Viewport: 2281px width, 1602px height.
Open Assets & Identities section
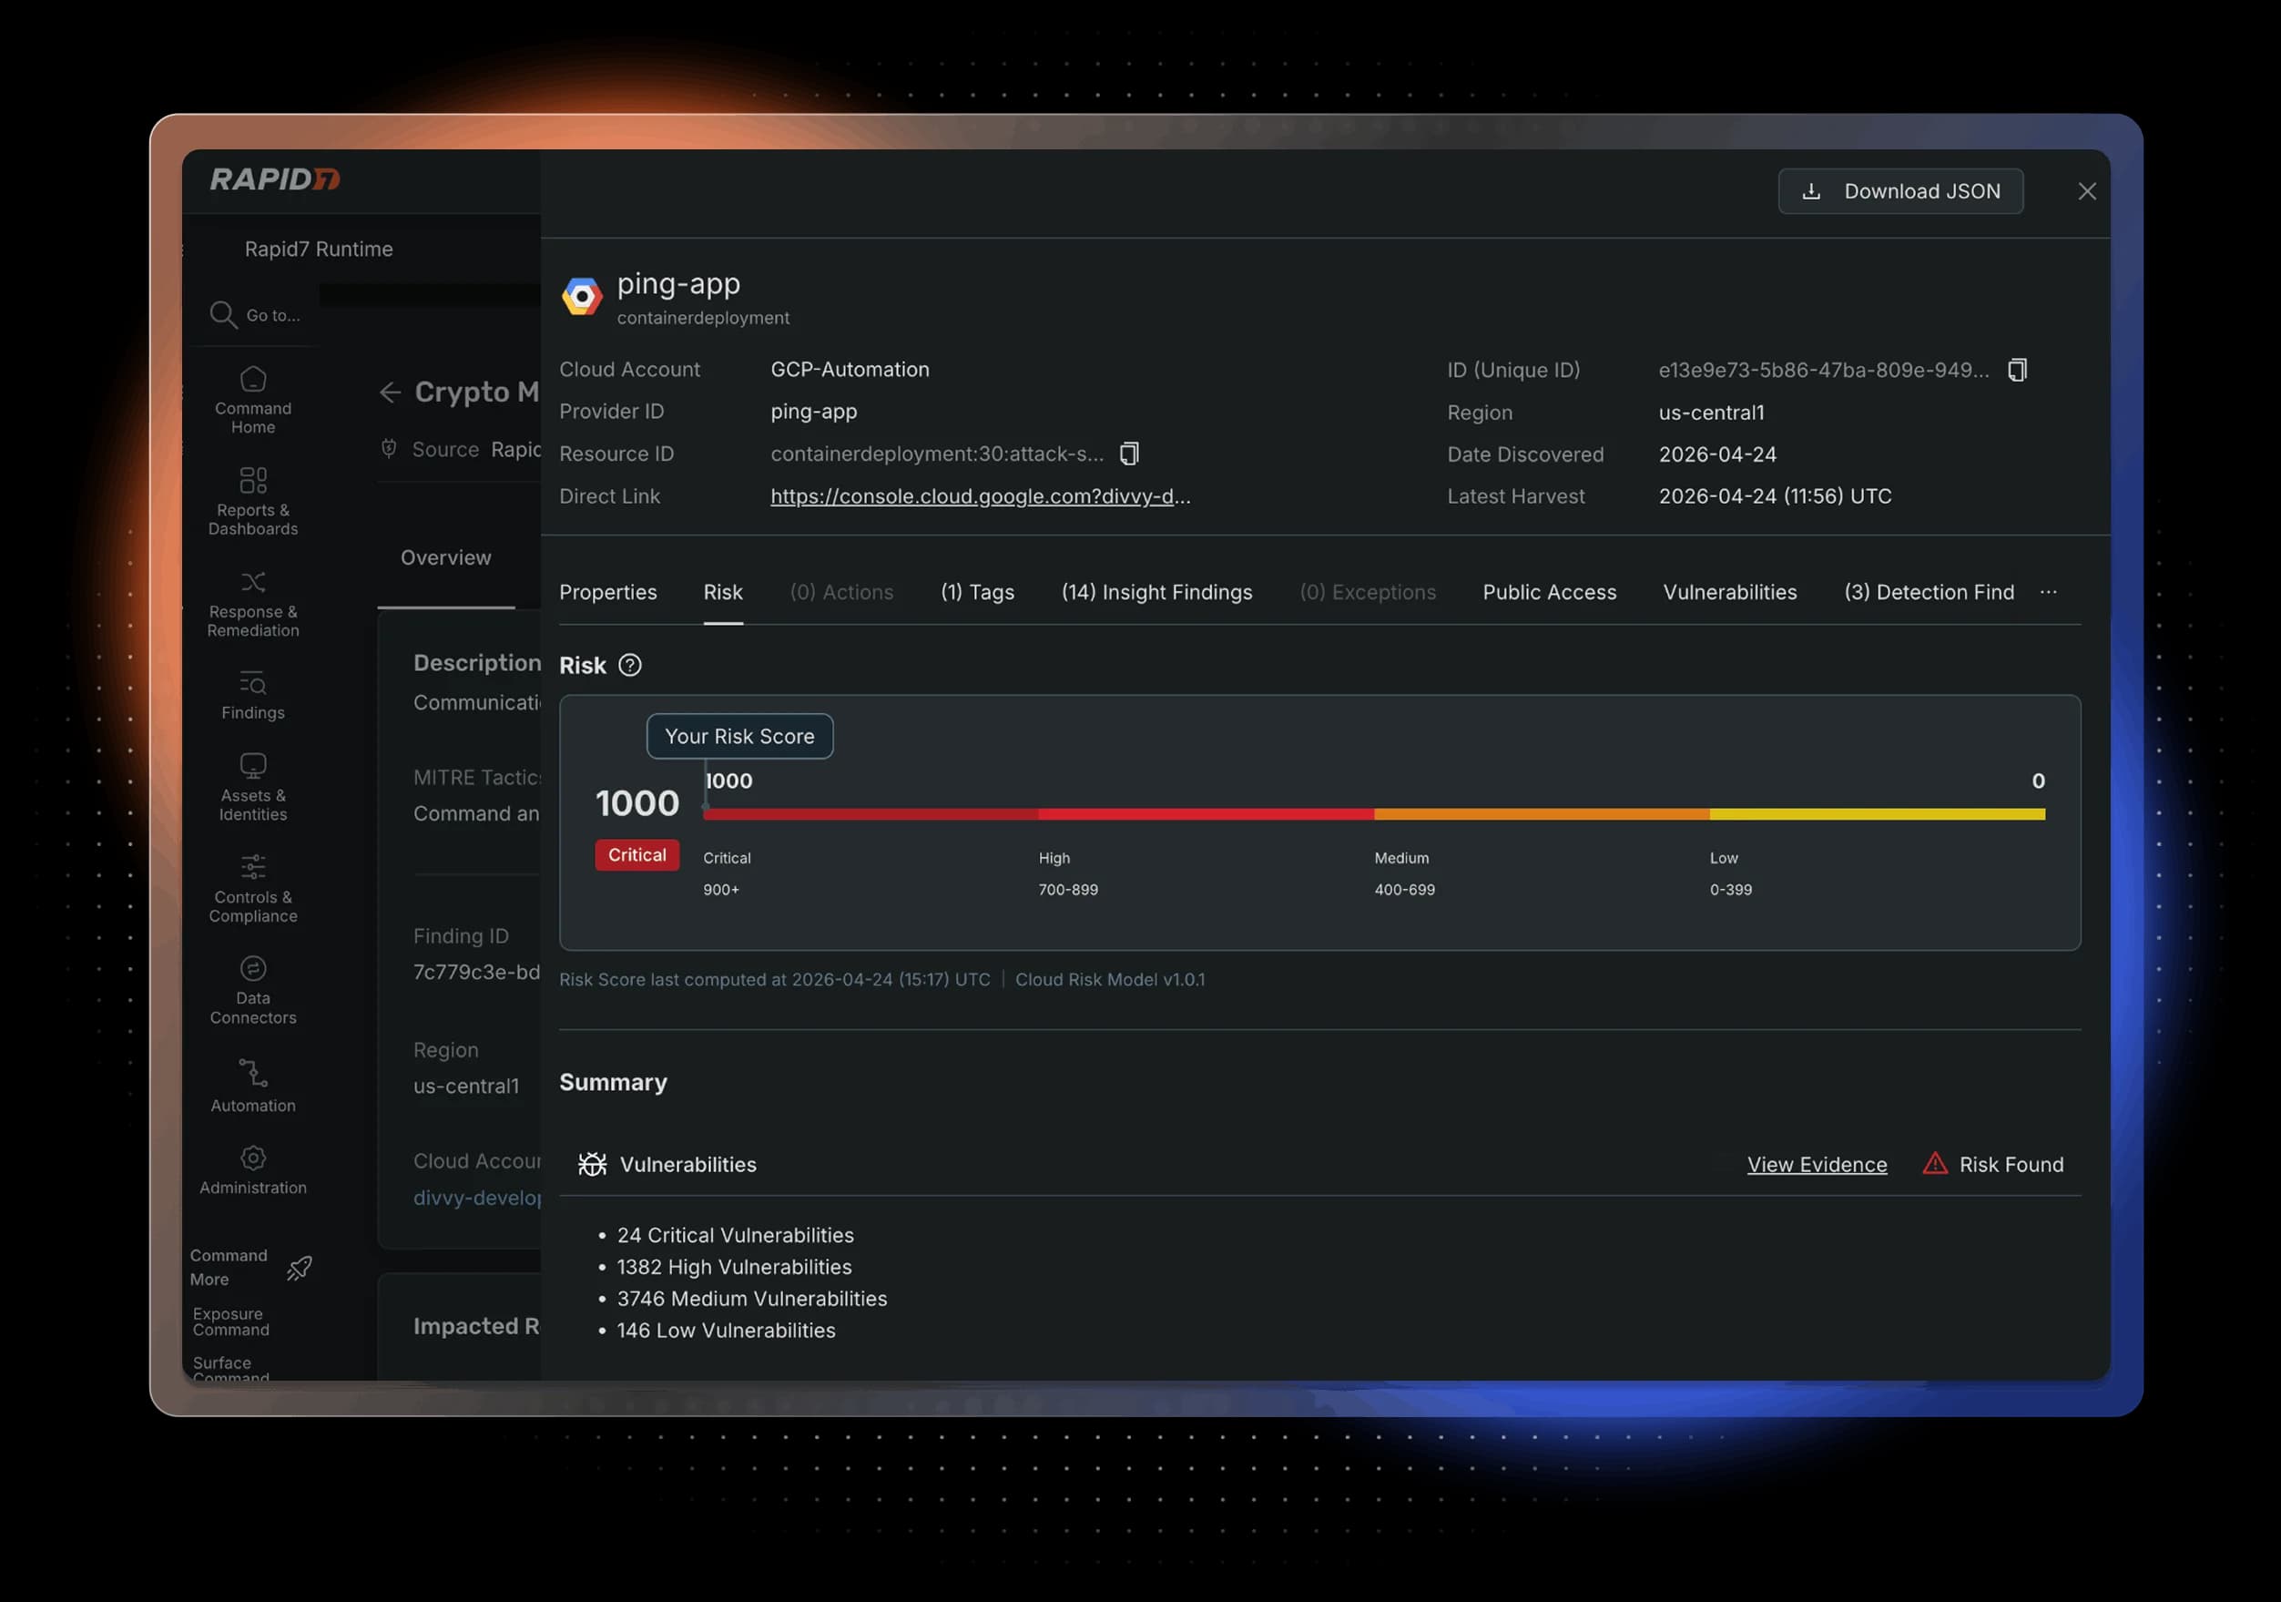coord(252,788)
